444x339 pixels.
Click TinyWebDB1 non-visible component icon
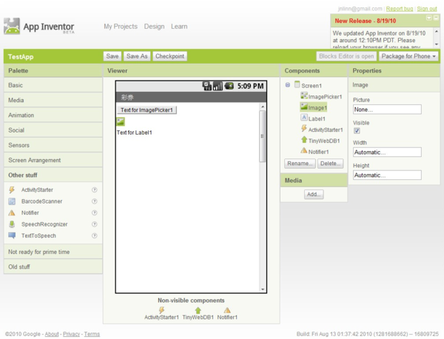[198, 310]
